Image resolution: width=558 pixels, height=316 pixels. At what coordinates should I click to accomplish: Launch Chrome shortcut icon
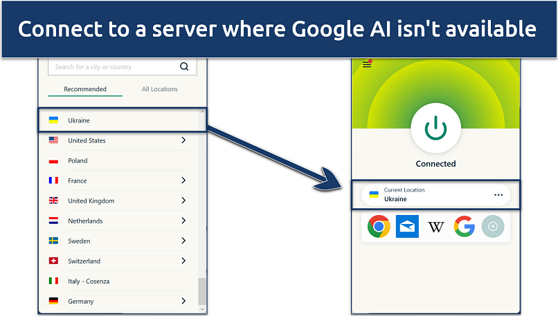click(379, 226)
